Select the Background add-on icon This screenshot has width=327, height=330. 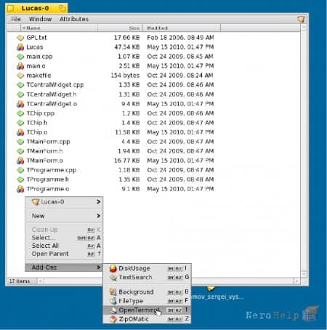pyautogui.click(x=113, y=291)
